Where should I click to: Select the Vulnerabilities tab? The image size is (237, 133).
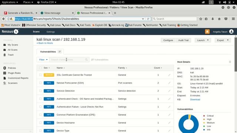pos(50,52)
